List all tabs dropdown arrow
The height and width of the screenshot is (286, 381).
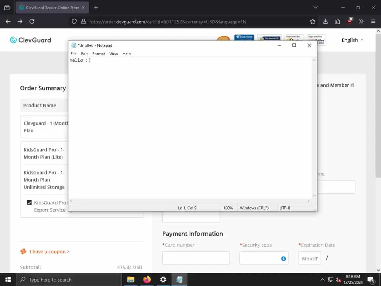[x=316, y=7]
